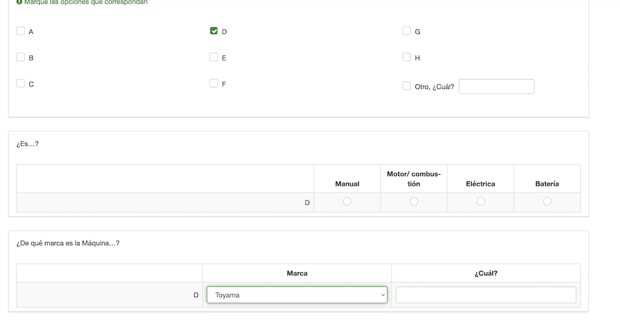Click the 'Otro, ¿Cuál?' text field
Screen dimensions: 620x325
coord(496,87)
